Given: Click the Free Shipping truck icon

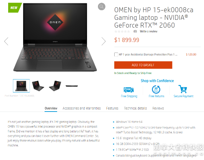Looking at the screenshot, I should click(129, 90).
